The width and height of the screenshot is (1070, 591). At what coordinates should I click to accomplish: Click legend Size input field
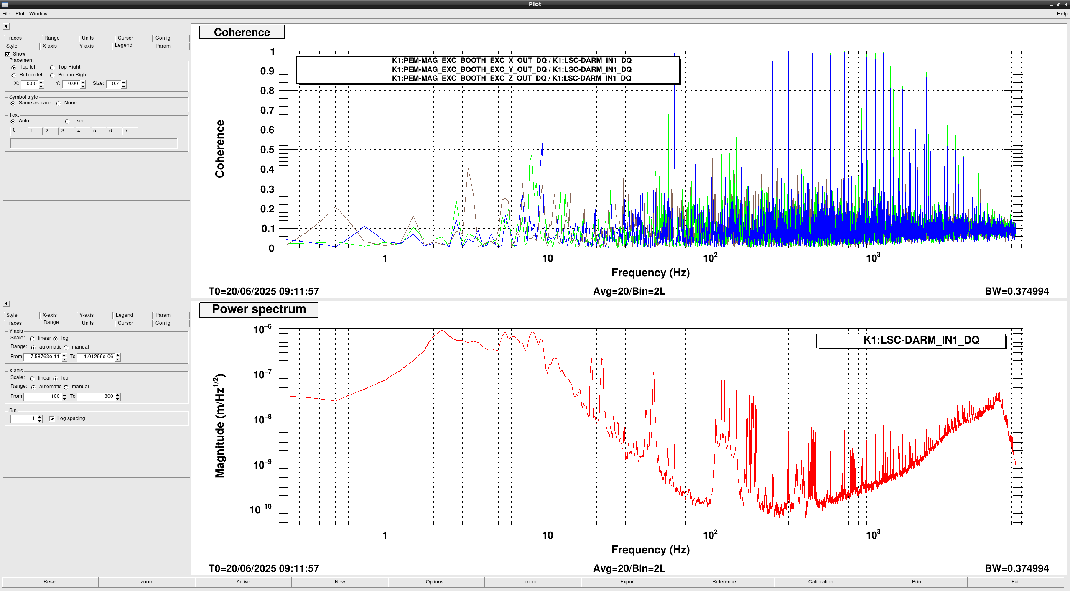coord(114,84)
